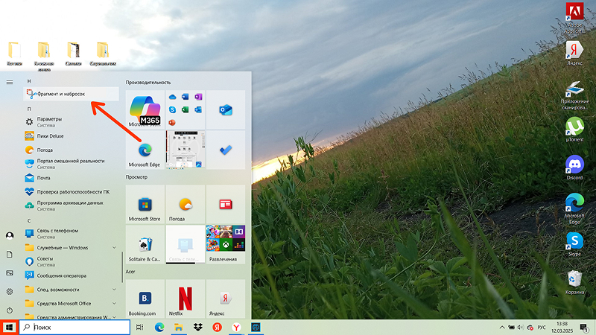Expand the Служебные — Windows folder
The height and width of the screenshot is (335, 596).
[x=71, y=248]
